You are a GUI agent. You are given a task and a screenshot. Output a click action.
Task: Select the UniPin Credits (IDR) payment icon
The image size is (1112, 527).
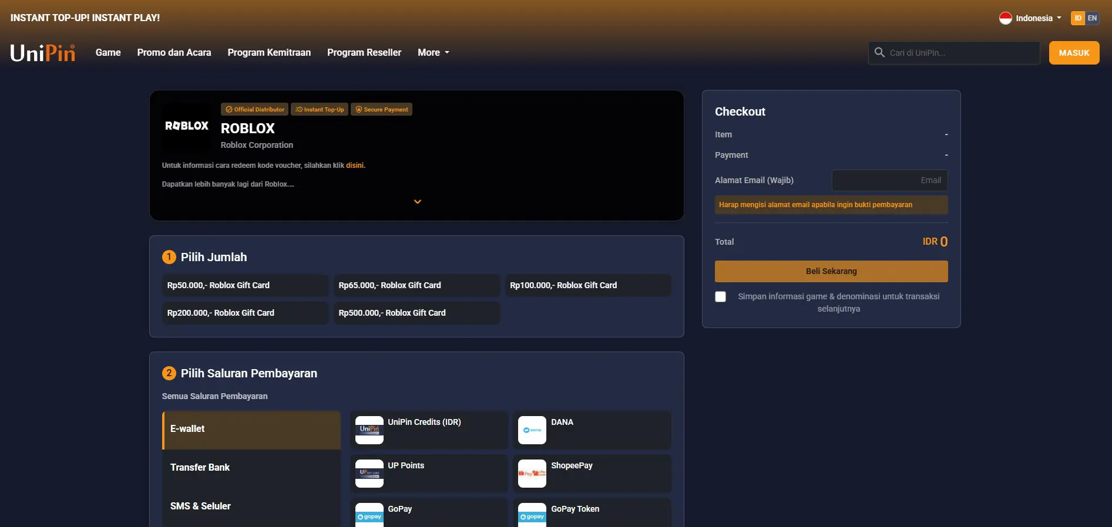click(369, 430)
